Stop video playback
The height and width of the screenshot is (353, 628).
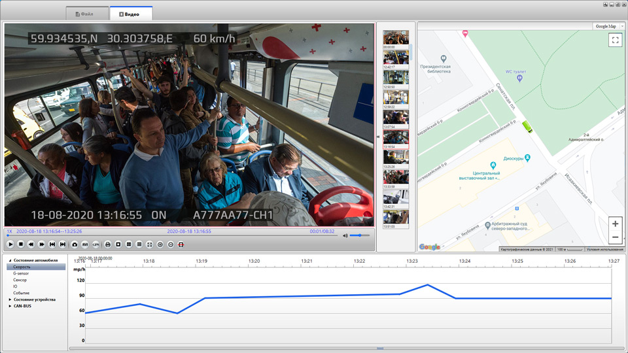20,244
